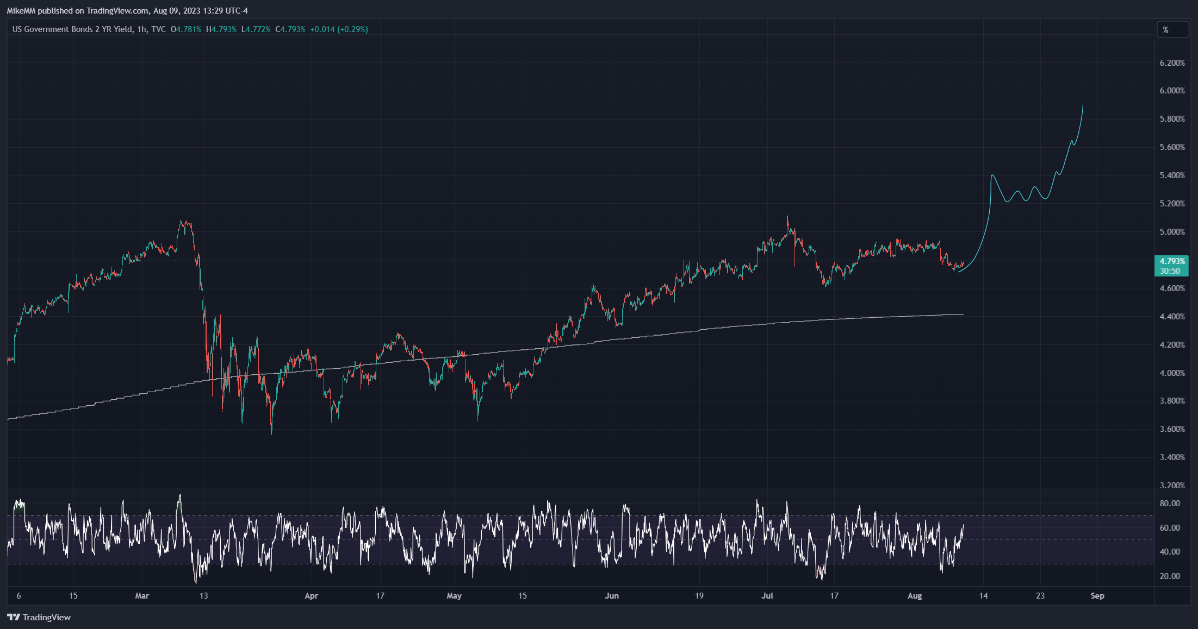Click the symbol title US Government Bonds 2 YR Yield
The height and width of the screenshot is (629, 1198).
tap(72, 29)
